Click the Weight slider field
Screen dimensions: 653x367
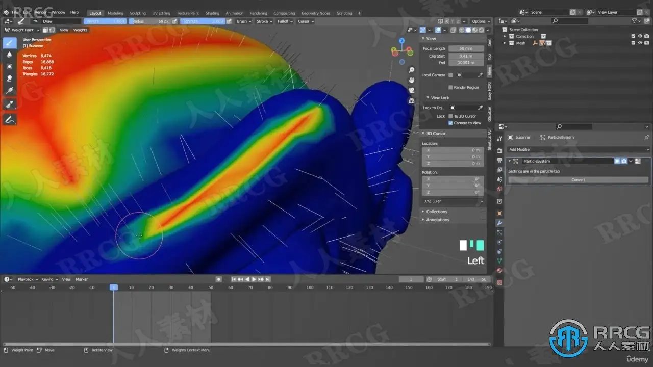pos(105,21)
